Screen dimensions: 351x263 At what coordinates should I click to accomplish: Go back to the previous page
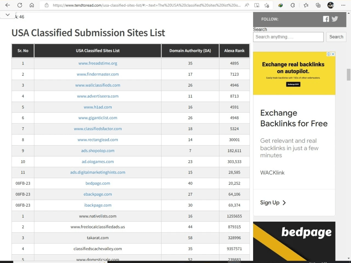coord(8,5)
